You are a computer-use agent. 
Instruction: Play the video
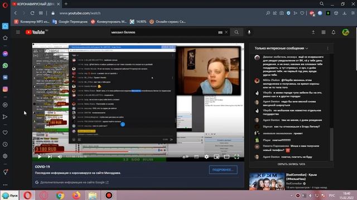tap(40, 157)
